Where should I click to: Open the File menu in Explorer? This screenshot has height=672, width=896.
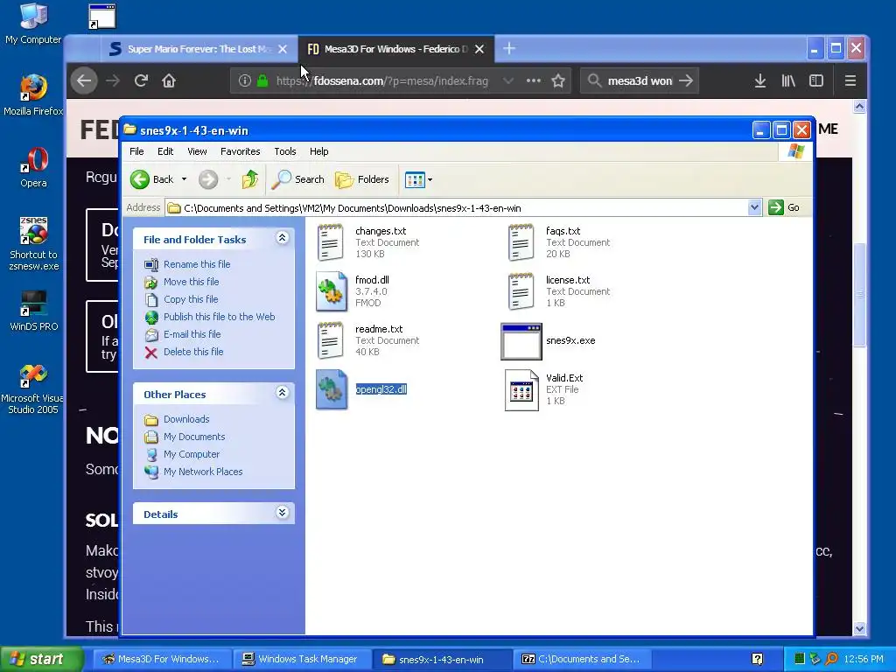[136, 151]
